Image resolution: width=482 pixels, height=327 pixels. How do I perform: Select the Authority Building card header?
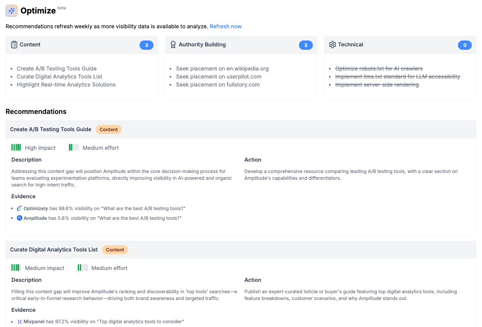241,45
